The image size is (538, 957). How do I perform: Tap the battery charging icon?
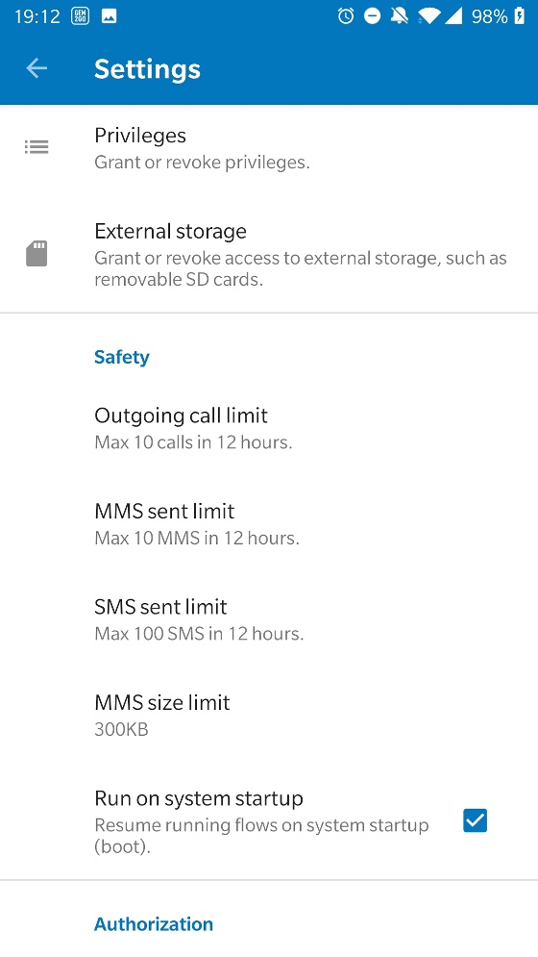pos(519,16)
